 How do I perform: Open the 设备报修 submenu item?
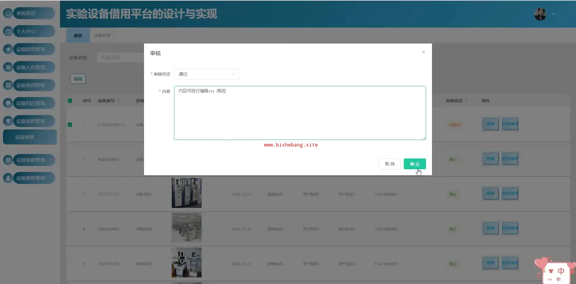pyautogui.click(x=30, y=137)
